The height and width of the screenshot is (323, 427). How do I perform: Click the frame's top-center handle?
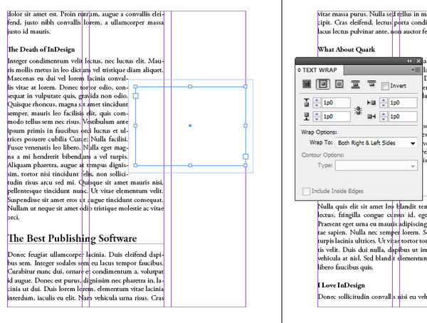coord(190,87)
